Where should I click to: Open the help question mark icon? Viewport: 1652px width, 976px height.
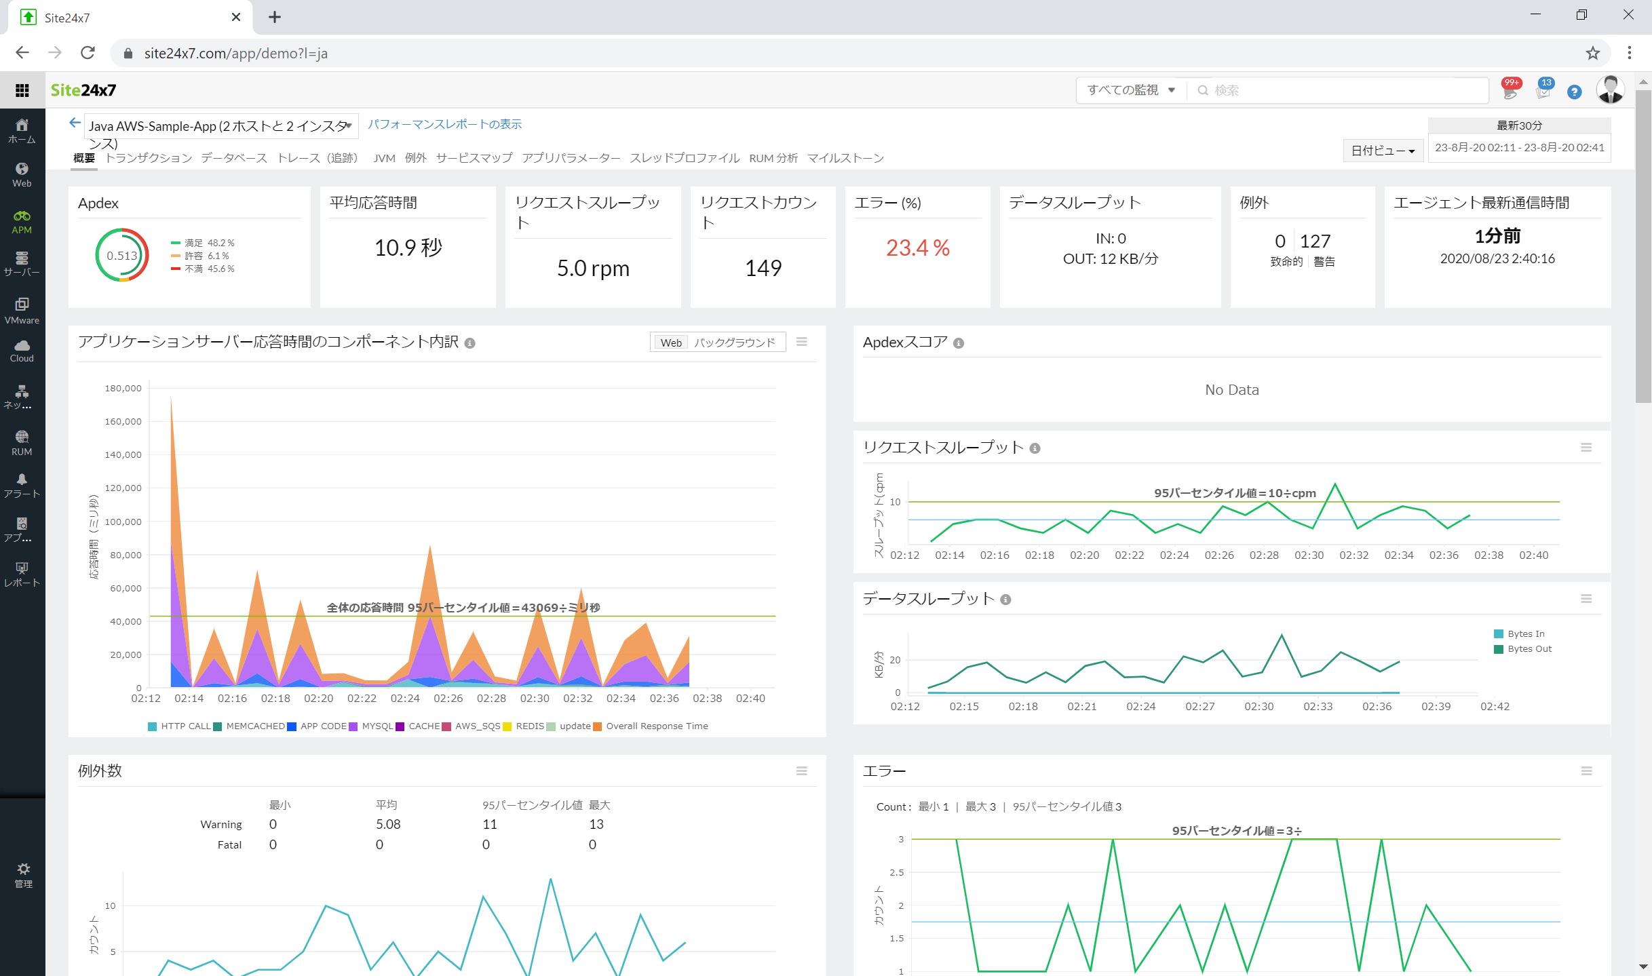[1575, 92]
